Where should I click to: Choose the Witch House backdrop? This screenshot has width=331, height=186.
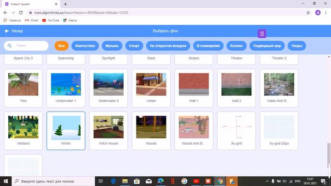[x=109, y=131]
